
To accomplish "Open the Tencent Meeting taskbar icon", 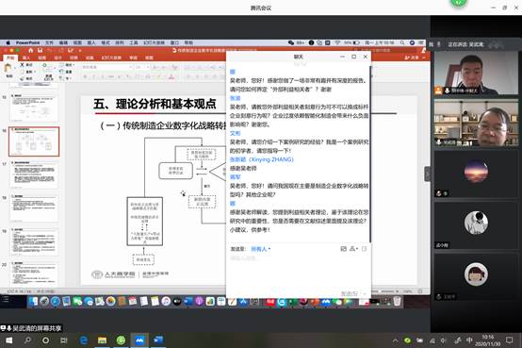I will click(139, 340).
